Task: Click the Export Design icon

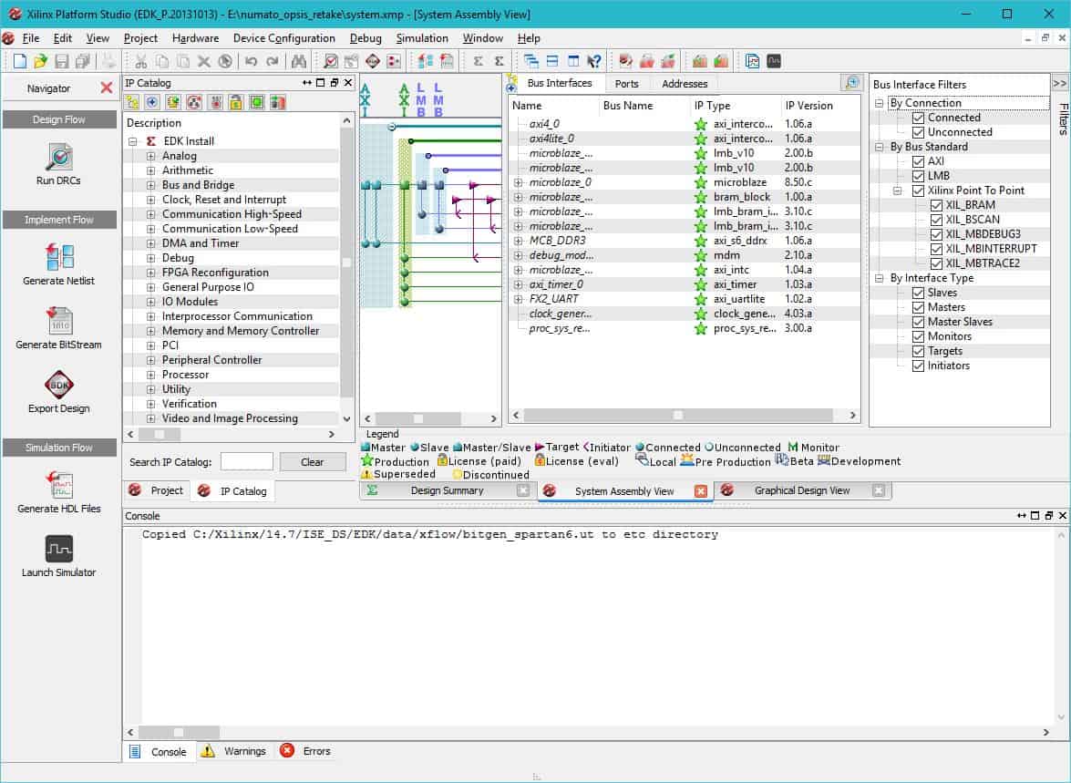Action: coord(58,386)
